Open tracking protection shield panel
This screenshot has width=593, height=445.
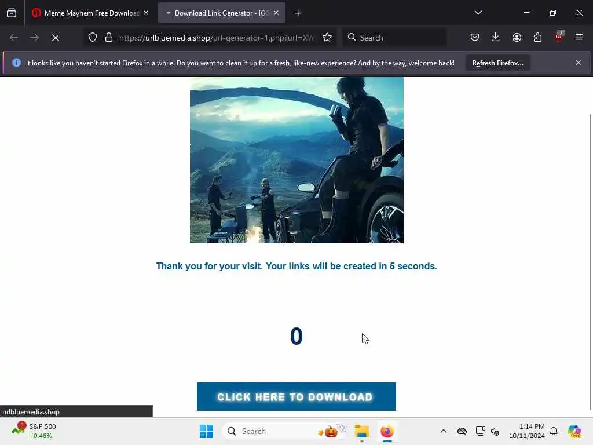pyautogui.click(x=93, y=38)
